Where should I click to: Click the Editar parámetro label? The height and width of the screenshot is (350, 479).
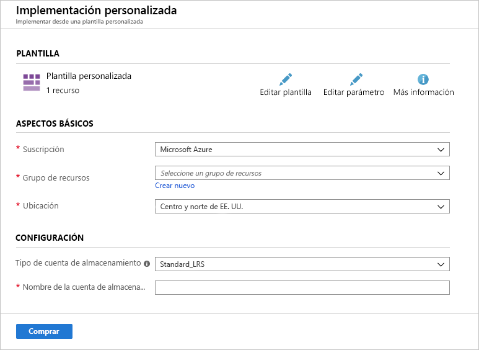(x=354, y=92)
